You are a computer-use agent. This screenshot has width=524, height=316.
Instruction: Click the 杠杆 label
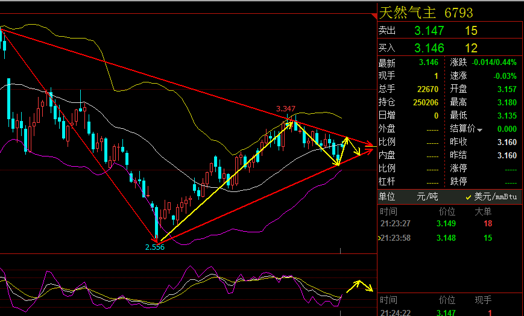point(387,182)
